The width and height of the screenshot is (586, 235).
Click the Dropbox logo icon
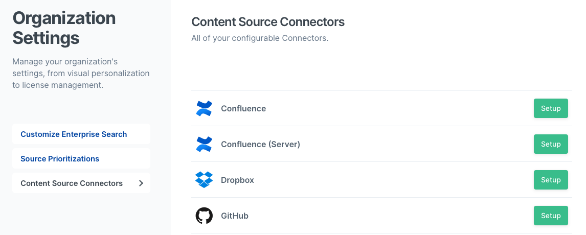204,180
